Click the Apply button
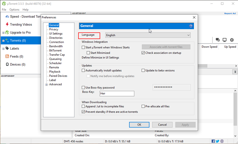The width and height of the screenshot is (238, 144). click(x=185, y=125)
